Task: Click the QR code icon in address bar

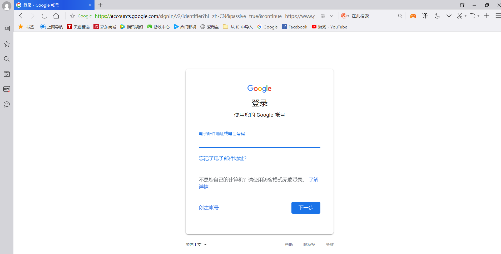Action: tap(323, 16)
